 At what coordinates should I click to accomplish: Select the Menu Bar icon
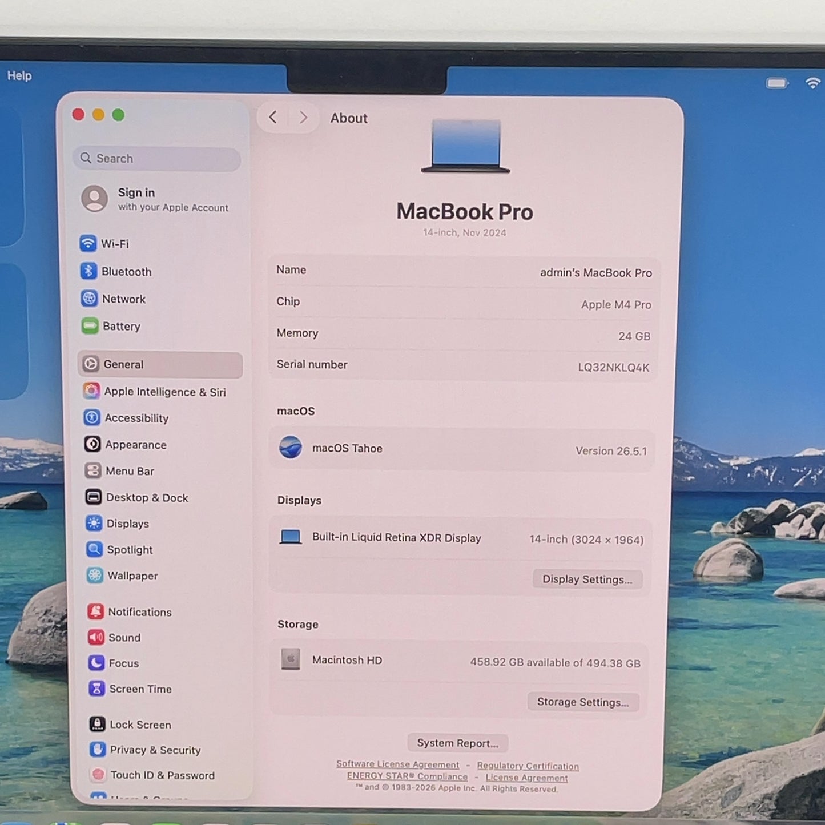(93, 470)
